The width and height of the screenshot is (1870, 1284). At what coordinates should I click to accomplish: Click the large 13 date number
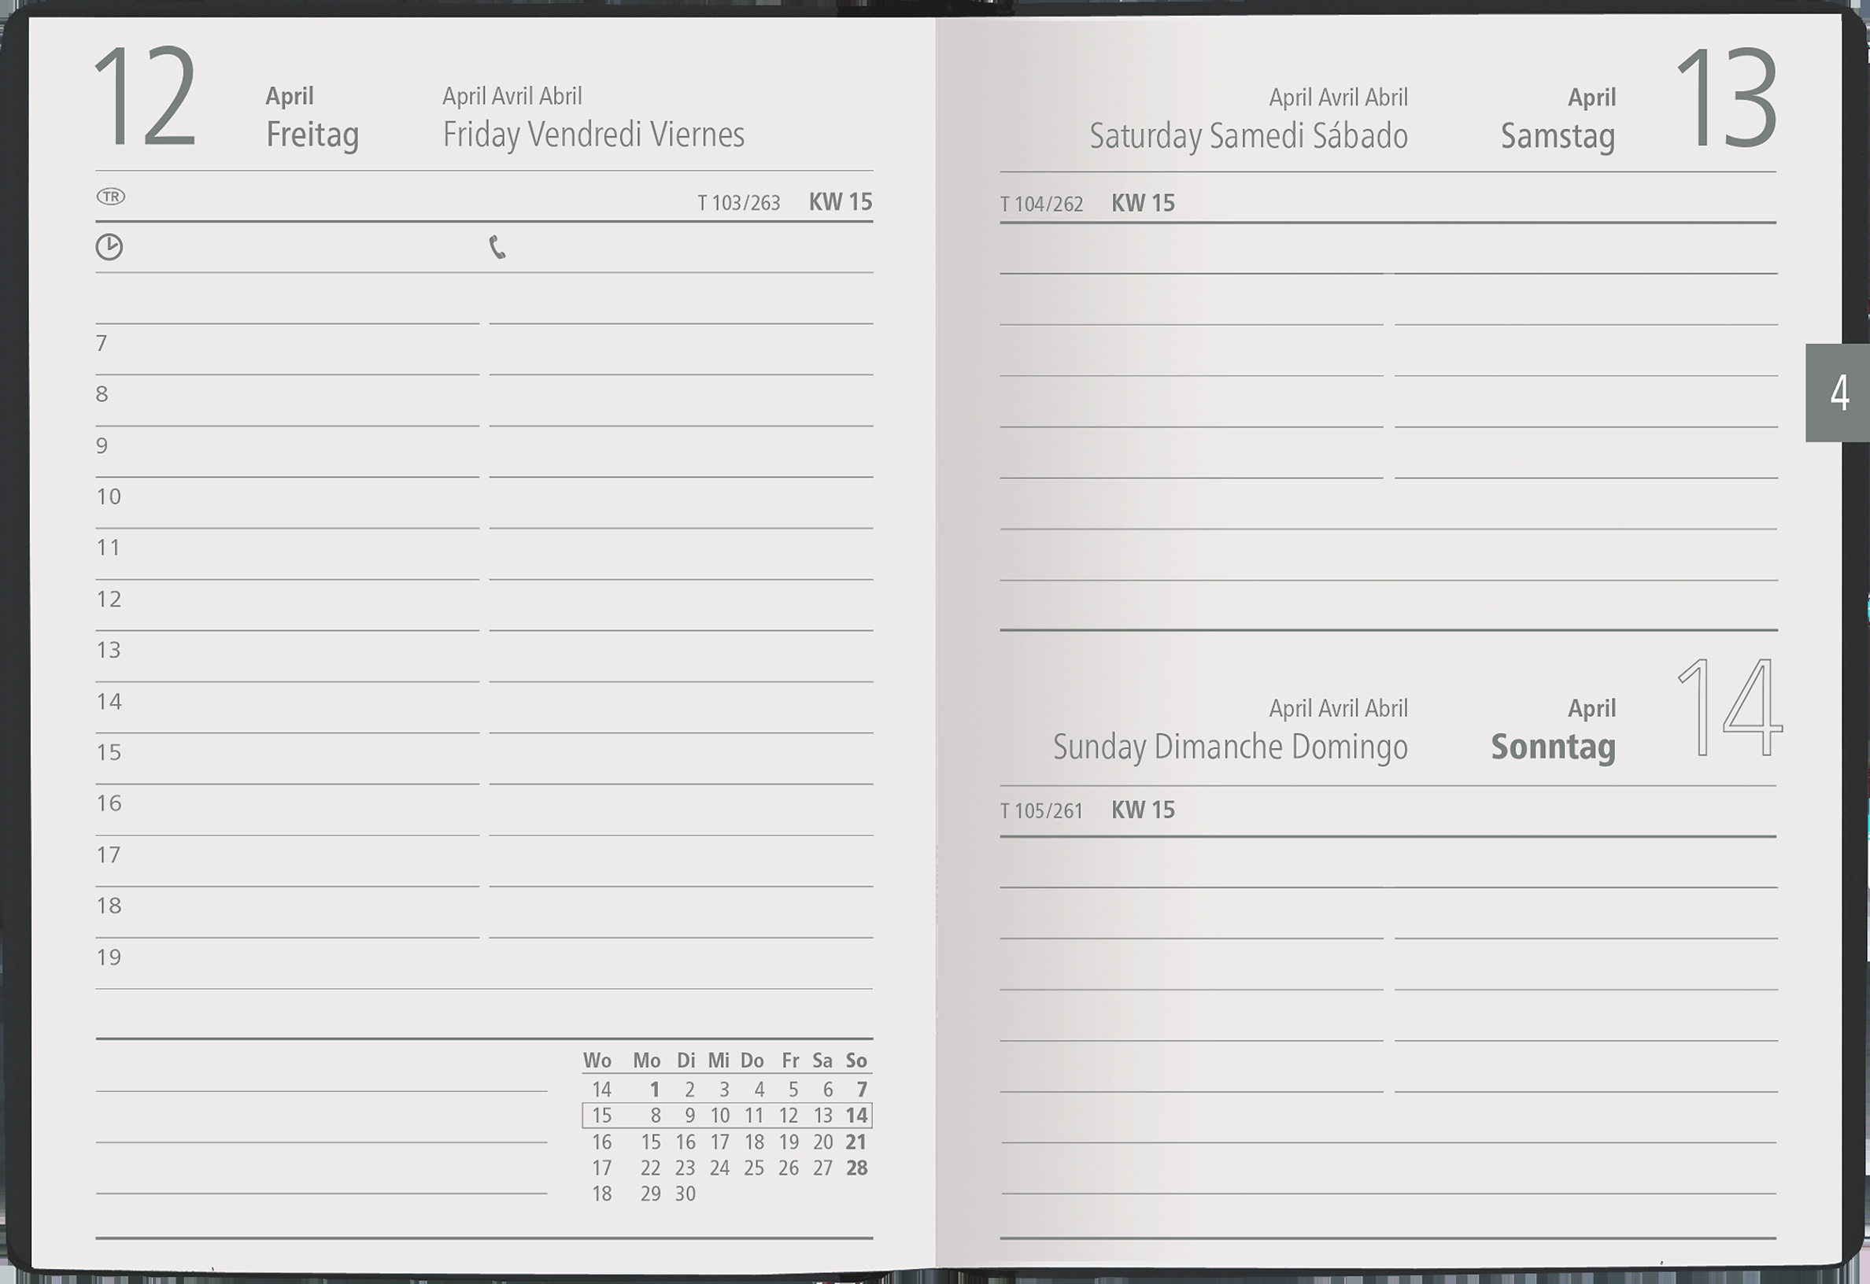coord(1725,98)
